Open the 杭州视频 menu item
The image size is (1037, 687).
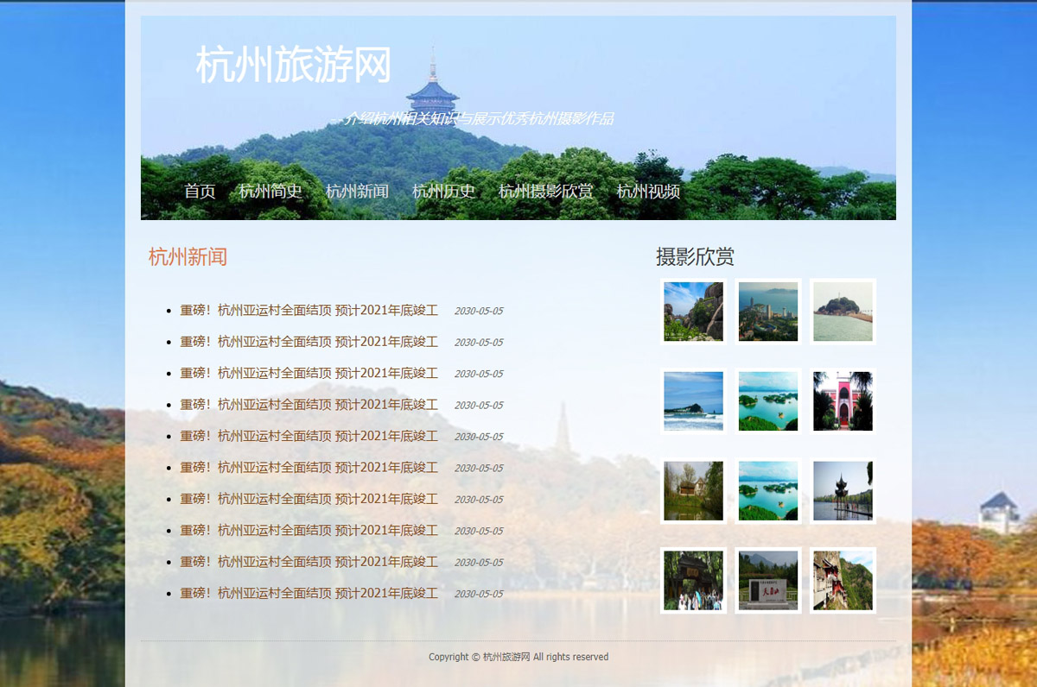(x=648, y=191)
